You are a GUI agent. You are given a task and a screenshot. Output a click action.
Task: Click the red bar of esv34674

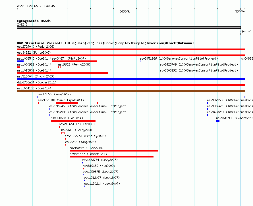pyautogui.click(x=74, y=61)
